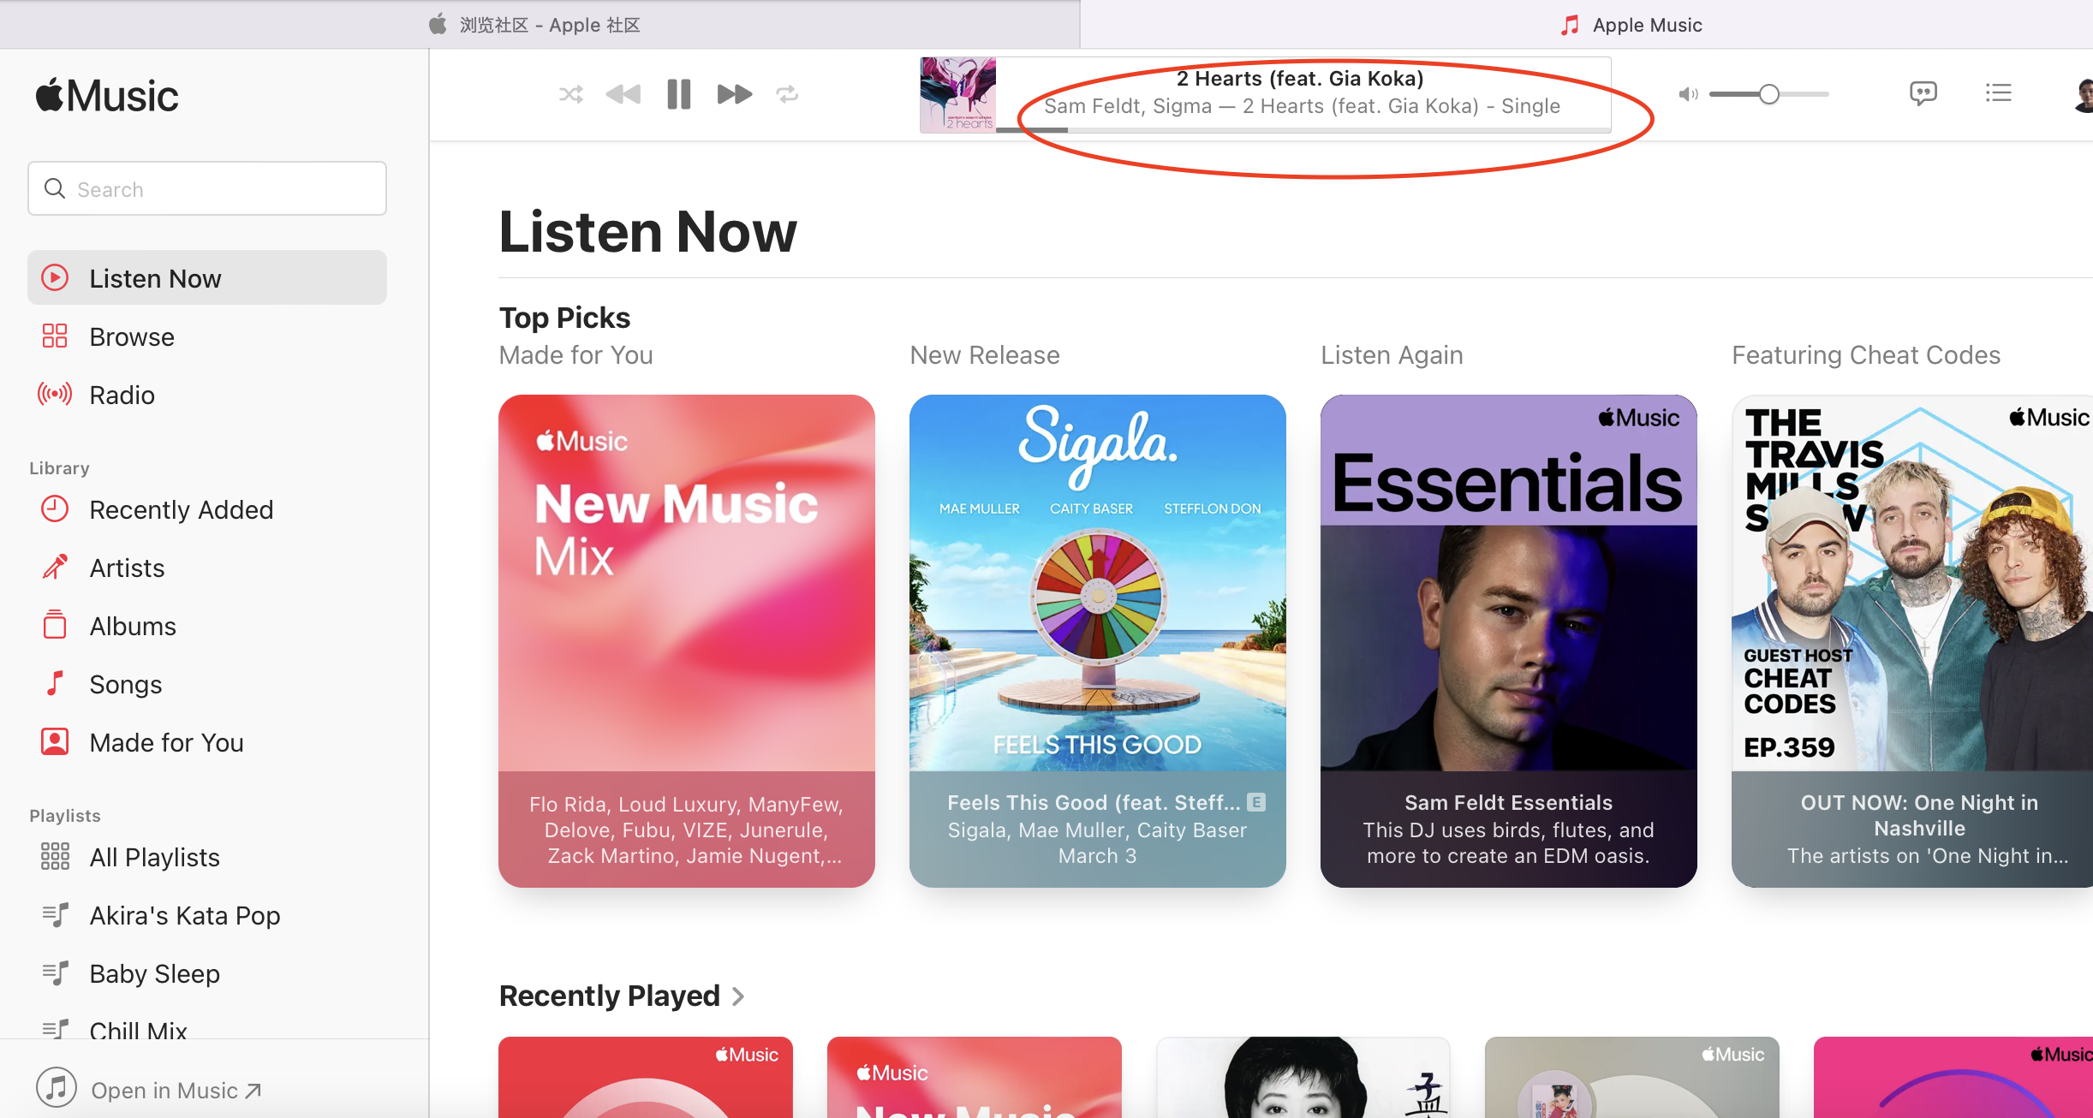Expand Recently Played section chevron
This screenshot has width=2093, height=1118.
pos(738,996)
